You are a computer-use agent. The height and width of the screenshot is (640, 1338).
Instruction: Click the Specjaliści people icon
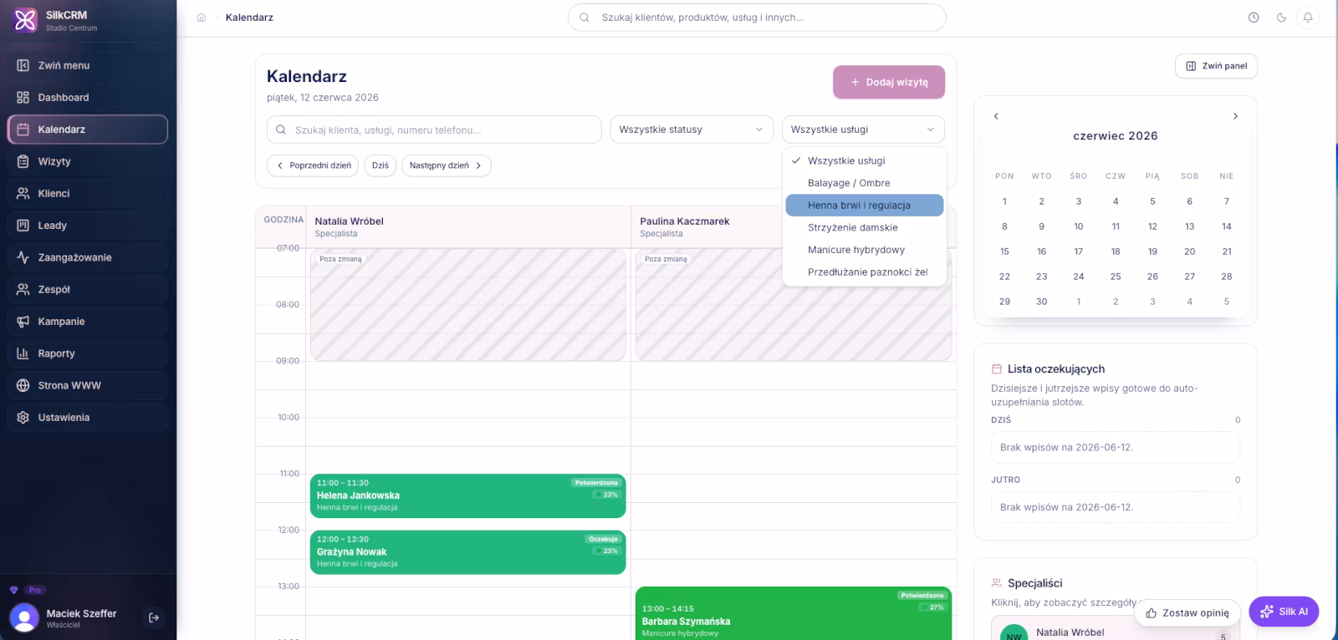(x=996, y=583)
